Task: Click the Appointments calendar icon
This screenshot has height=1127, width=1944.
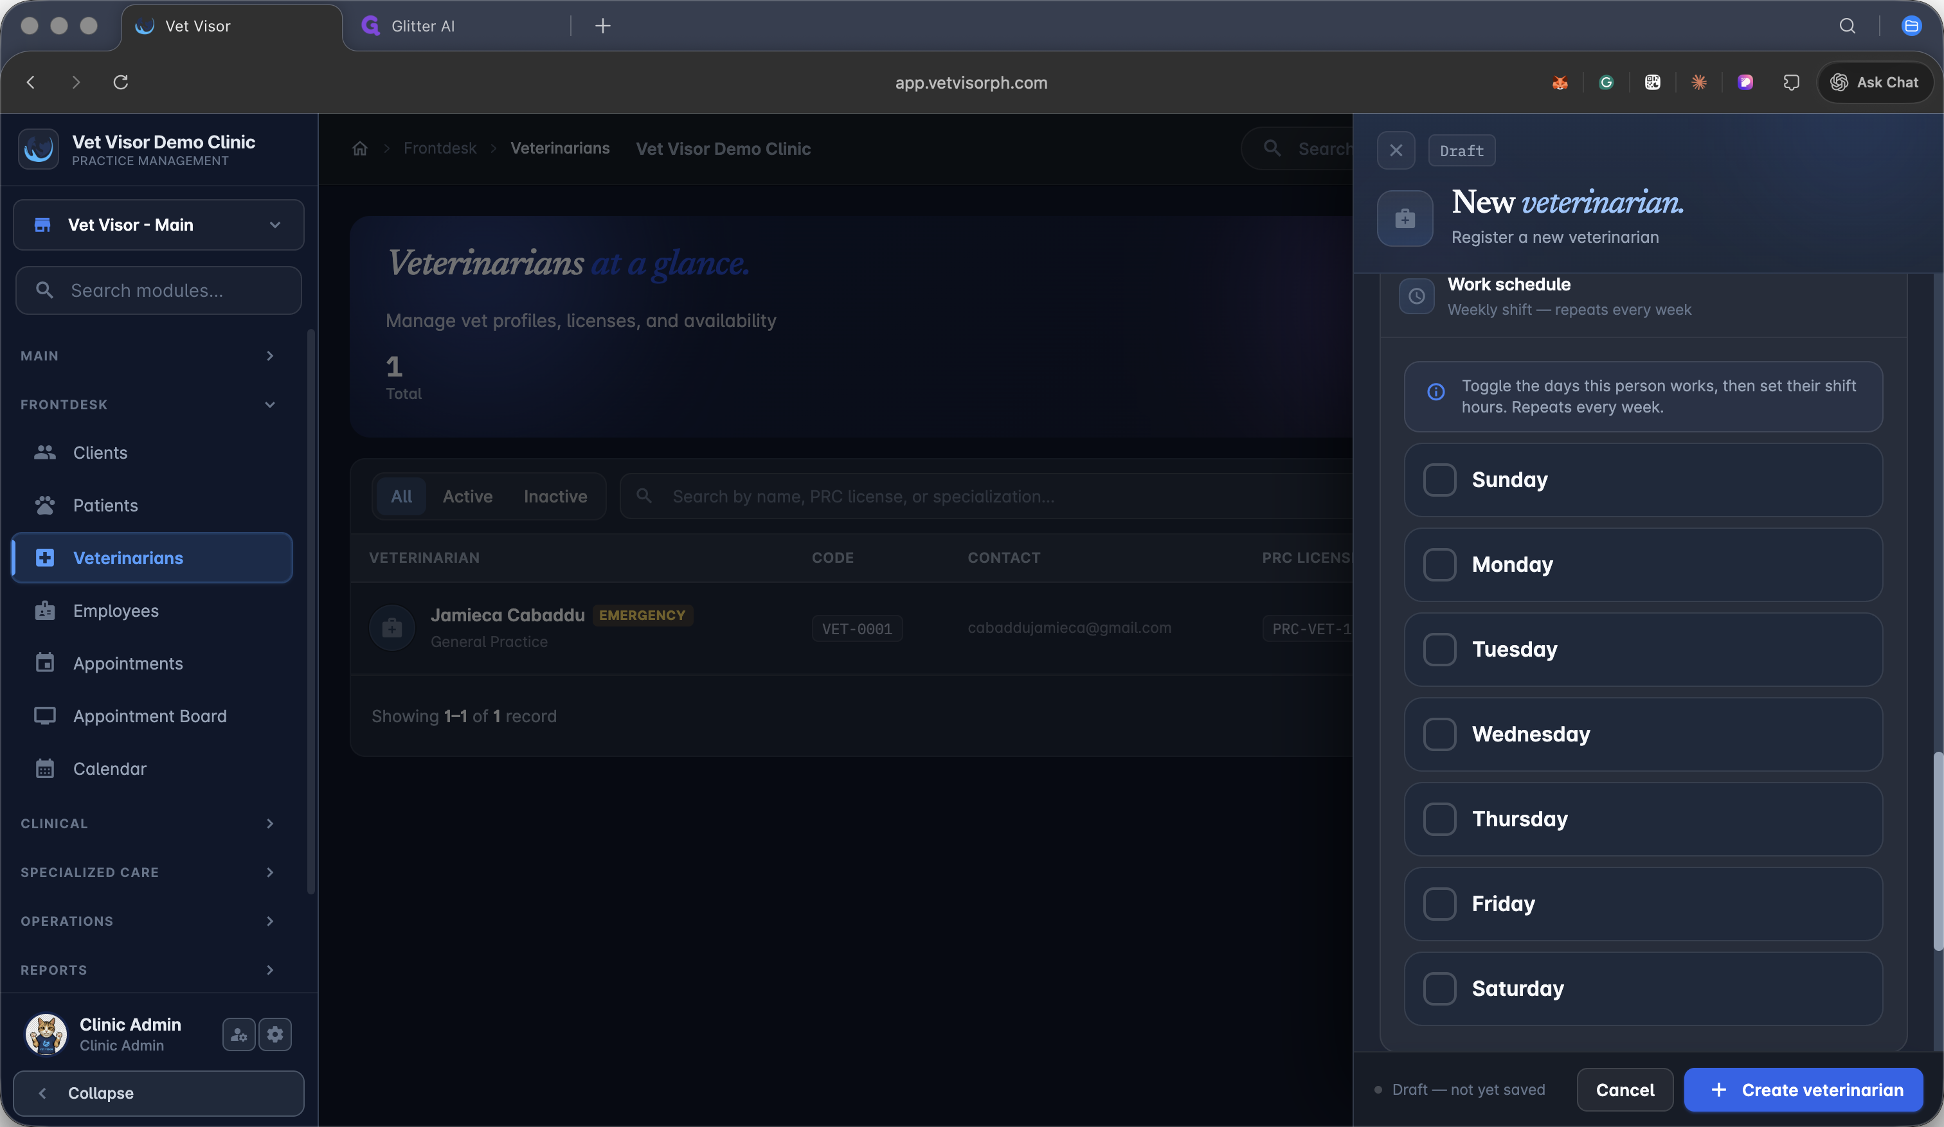Action: [x=45, y=663]
